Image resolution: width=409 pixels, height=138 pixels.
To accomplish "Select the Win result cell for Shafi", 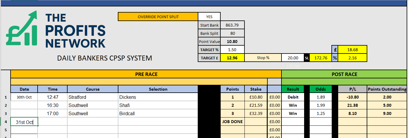I will [x=293, y=105].
